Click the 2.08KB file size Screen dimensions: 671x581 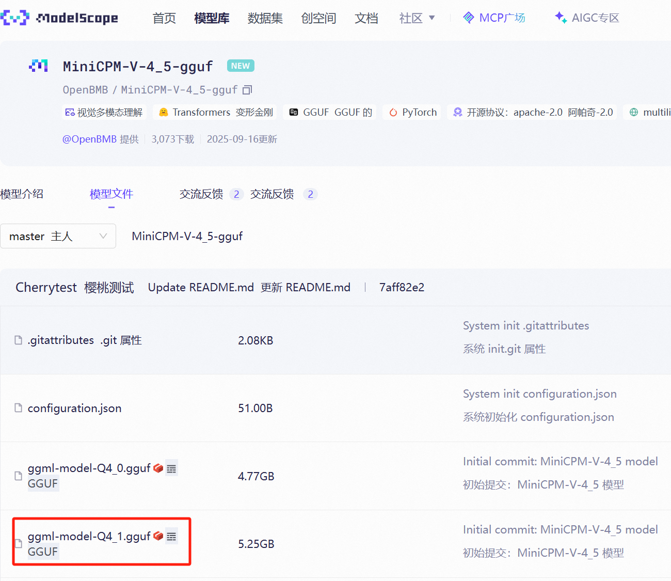[x=255, y=340]
